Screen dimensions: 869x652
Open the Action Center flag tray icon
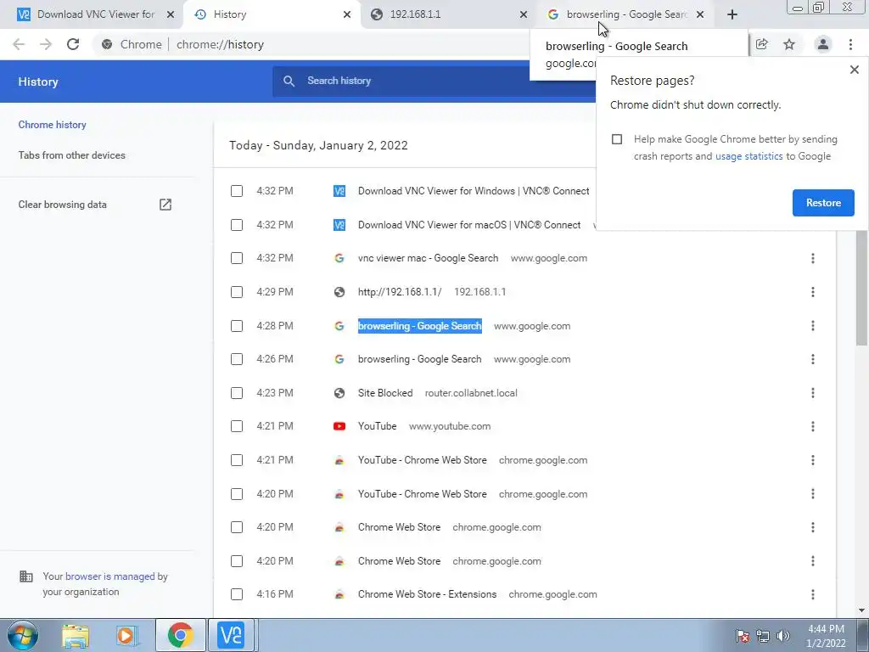click(742, 636)
